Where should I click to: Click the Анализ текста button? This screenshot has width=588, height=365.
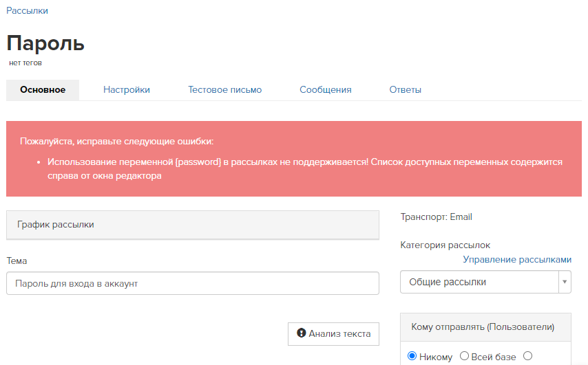point(333,334)
